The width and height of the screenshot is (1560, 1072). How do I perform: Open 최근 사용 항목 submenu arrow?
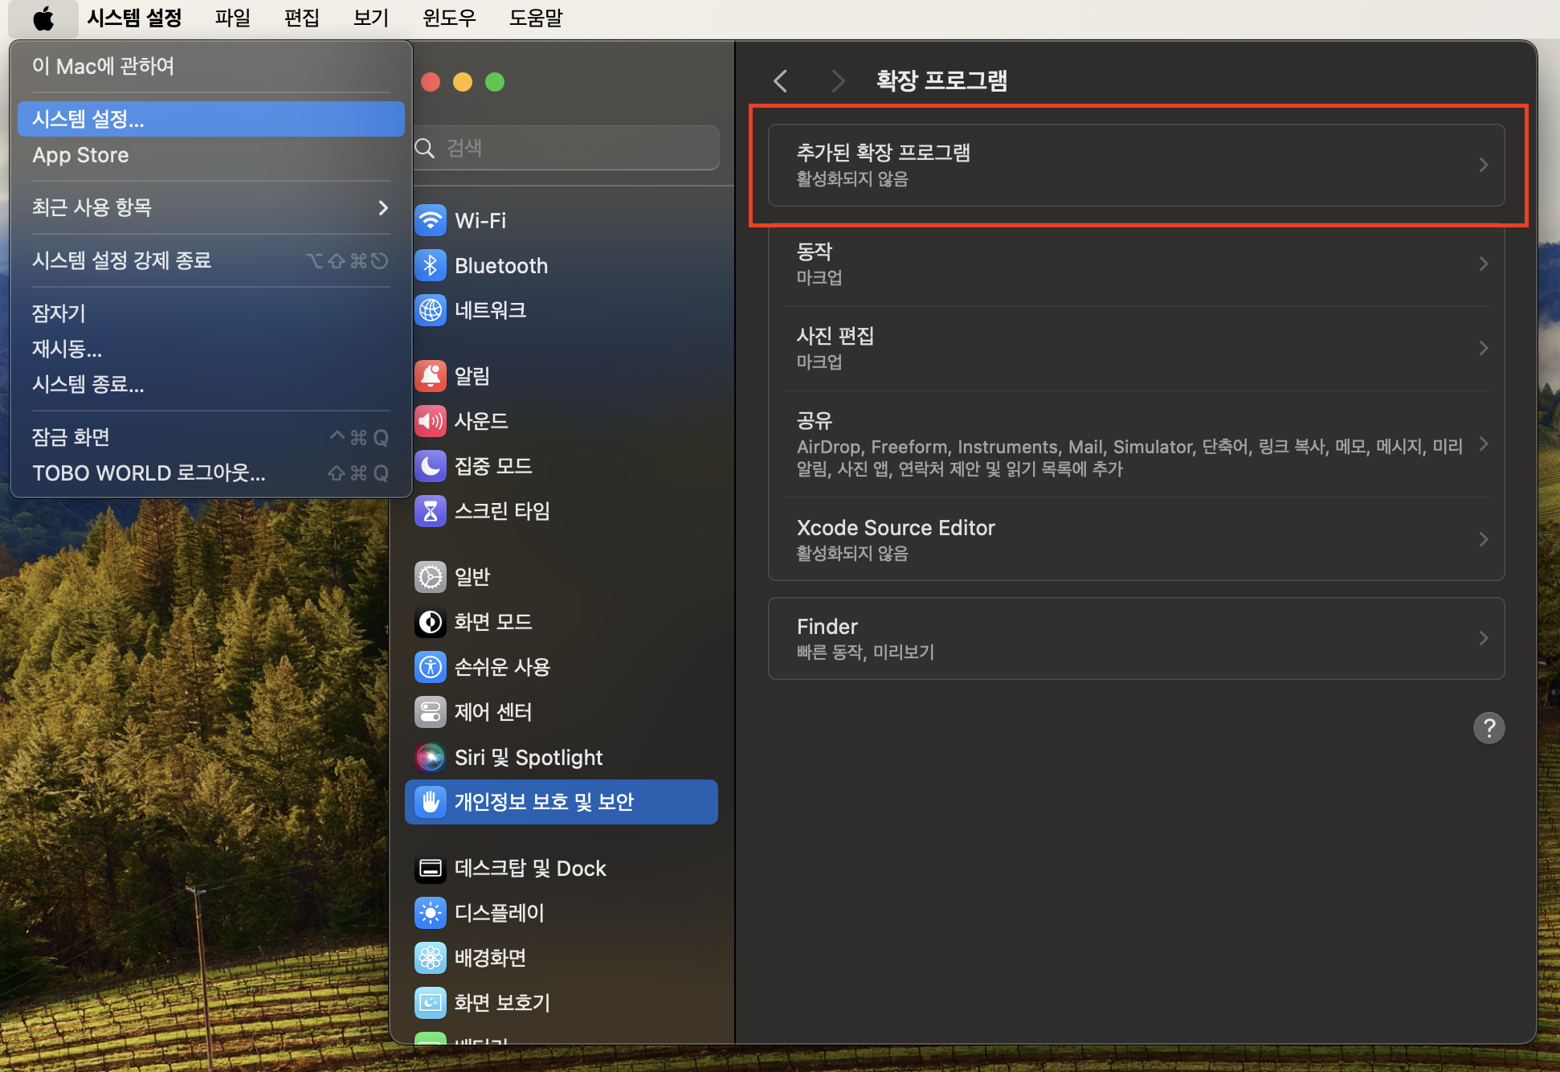tap(383, 207)
